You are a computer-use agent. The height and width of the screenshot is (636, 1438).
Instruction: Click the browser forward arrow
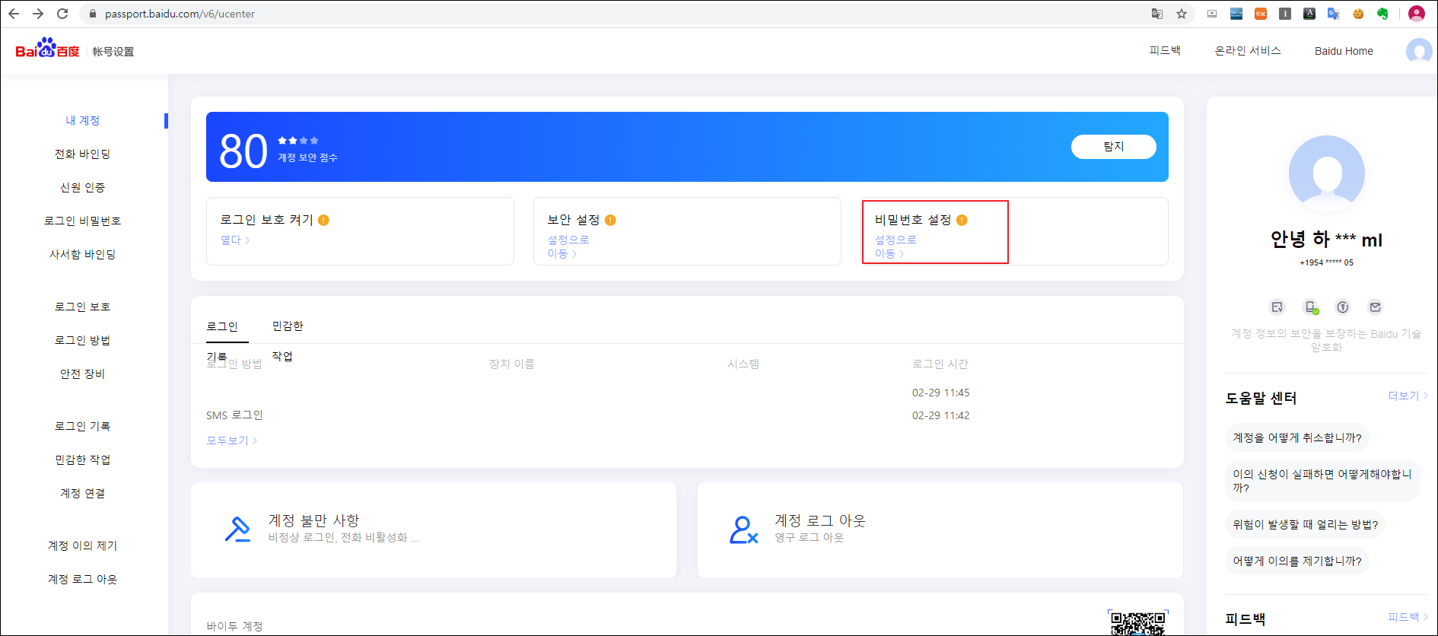38,14
